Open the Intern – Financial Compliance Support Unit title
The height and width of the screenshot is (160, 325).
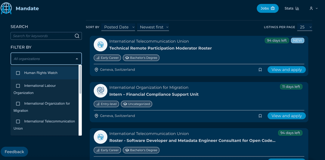pyautogui.click(x=154, y=94)
